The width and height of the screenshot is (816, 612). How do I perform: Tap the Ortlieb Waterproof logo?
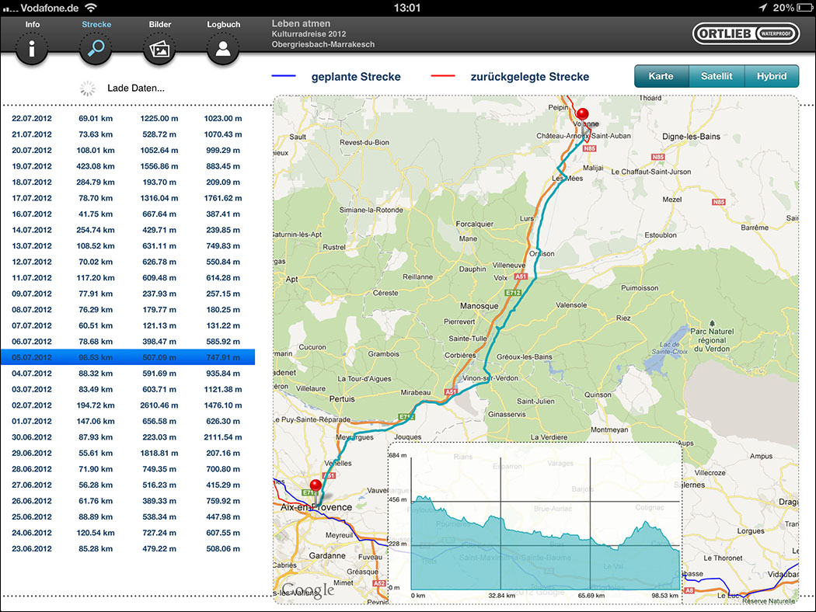(x=746, y=34)
